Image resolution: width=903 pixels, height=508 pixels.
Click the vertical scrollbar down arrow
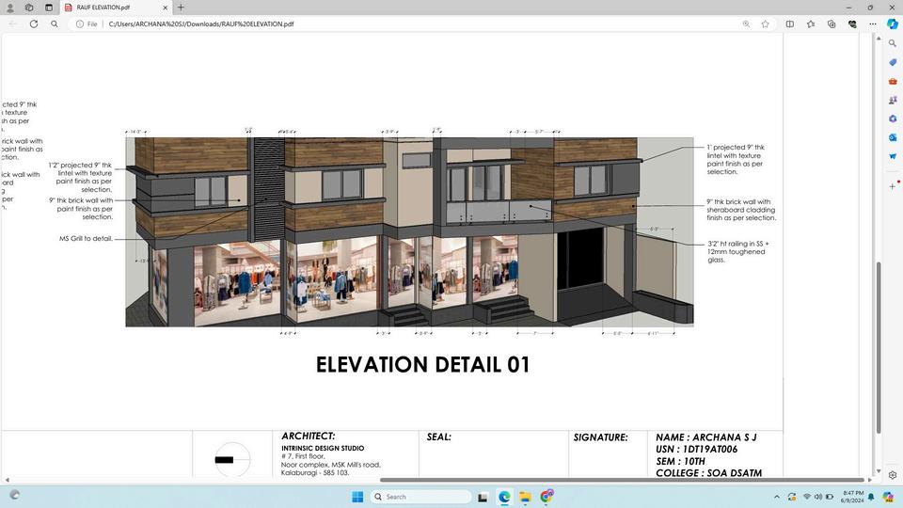tap(879, 471)
